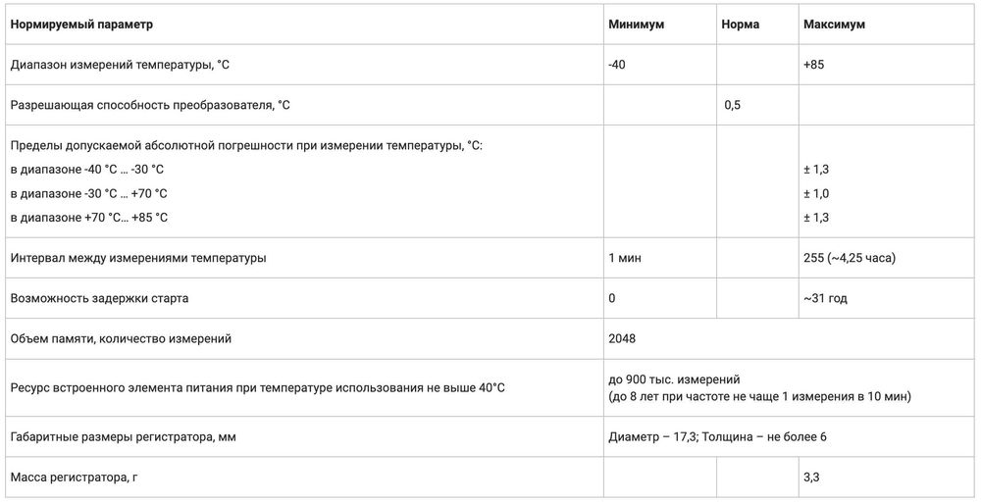Select the "в диапазоне +70 °C… +85 °C" line
The width and height of the screenshot is (981, 504).
pyautogui.click(x=89, y=217)
